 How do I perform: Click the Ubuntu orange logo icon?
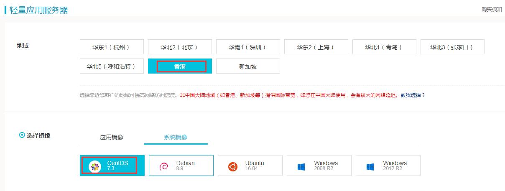[233, 167]
